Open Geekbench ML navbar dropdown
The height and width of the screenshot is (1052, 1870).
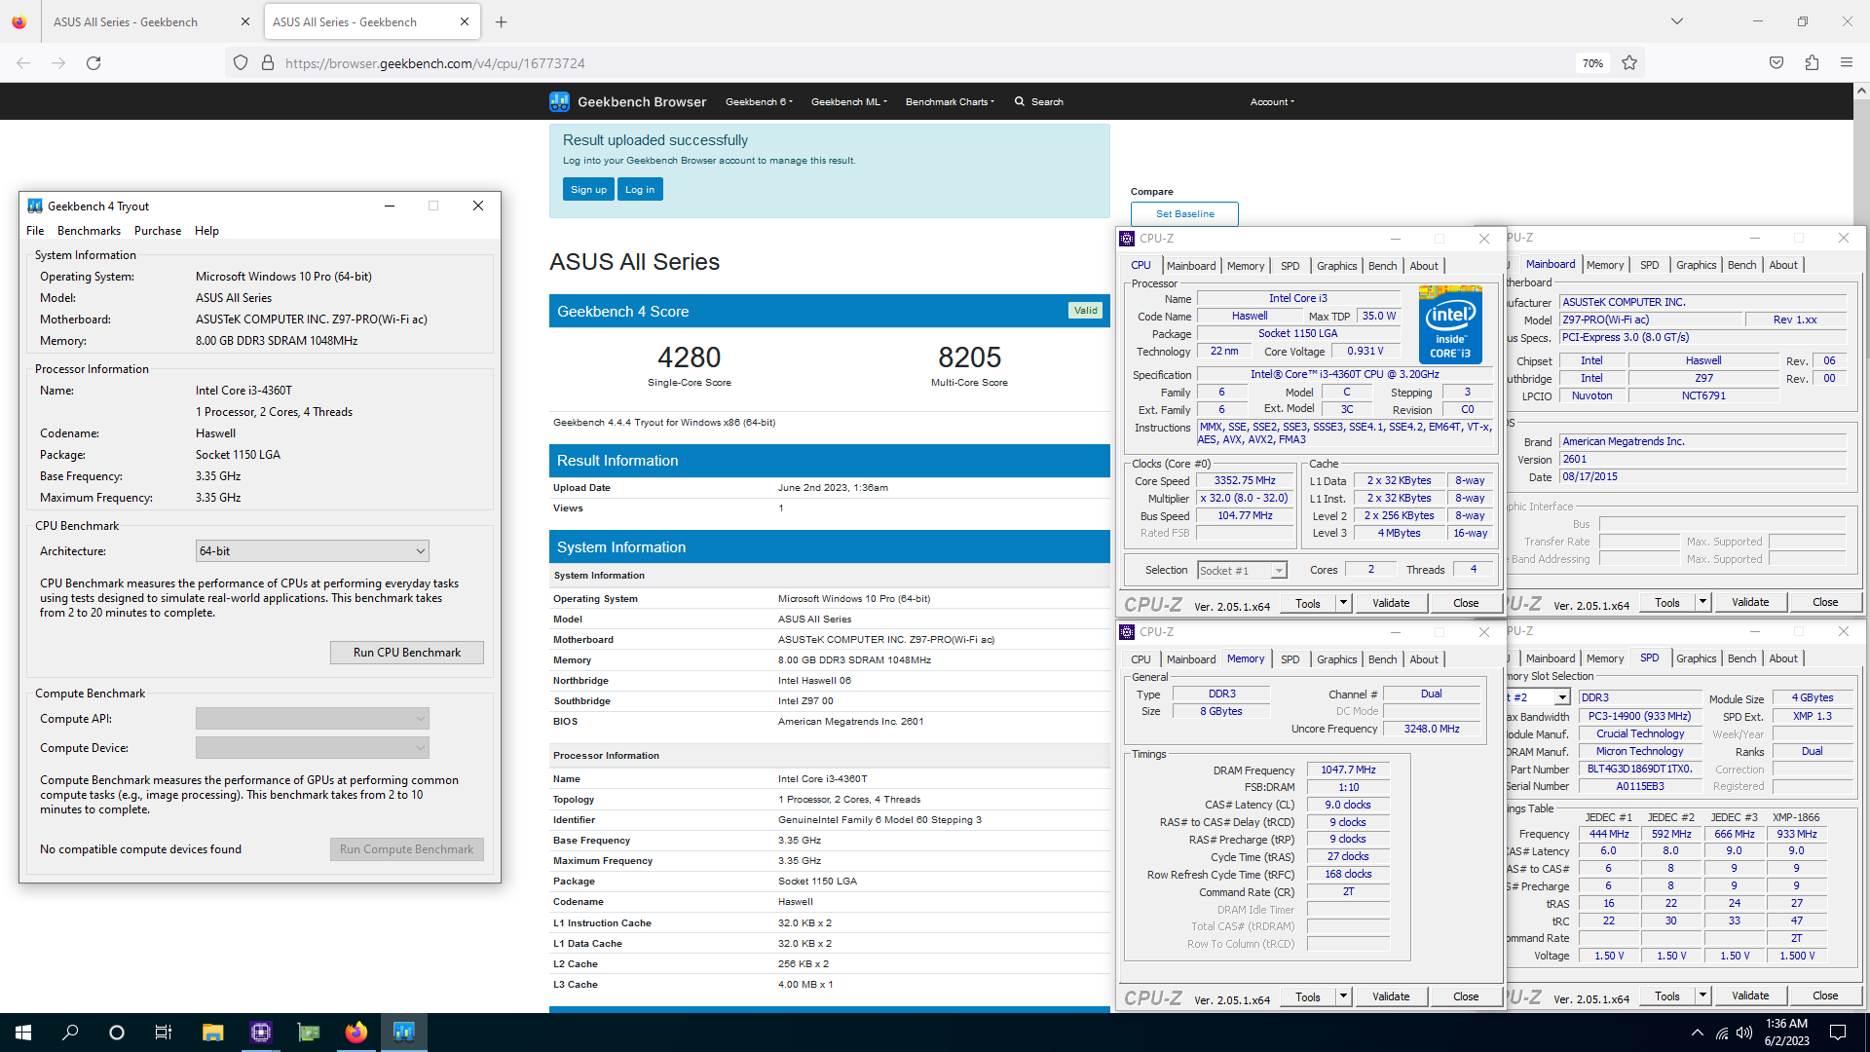point(848,101)
